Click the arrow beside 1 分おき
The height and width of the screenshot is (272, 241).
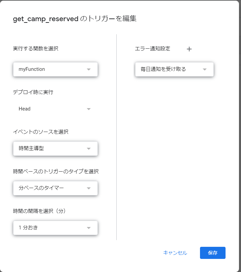(x=89, y=228)
